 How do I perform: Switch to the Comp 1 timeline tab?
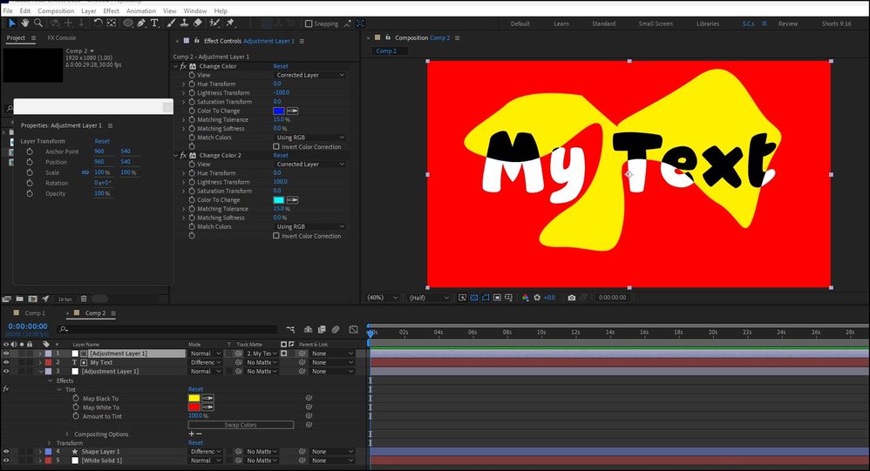click(x=35, y=313)
